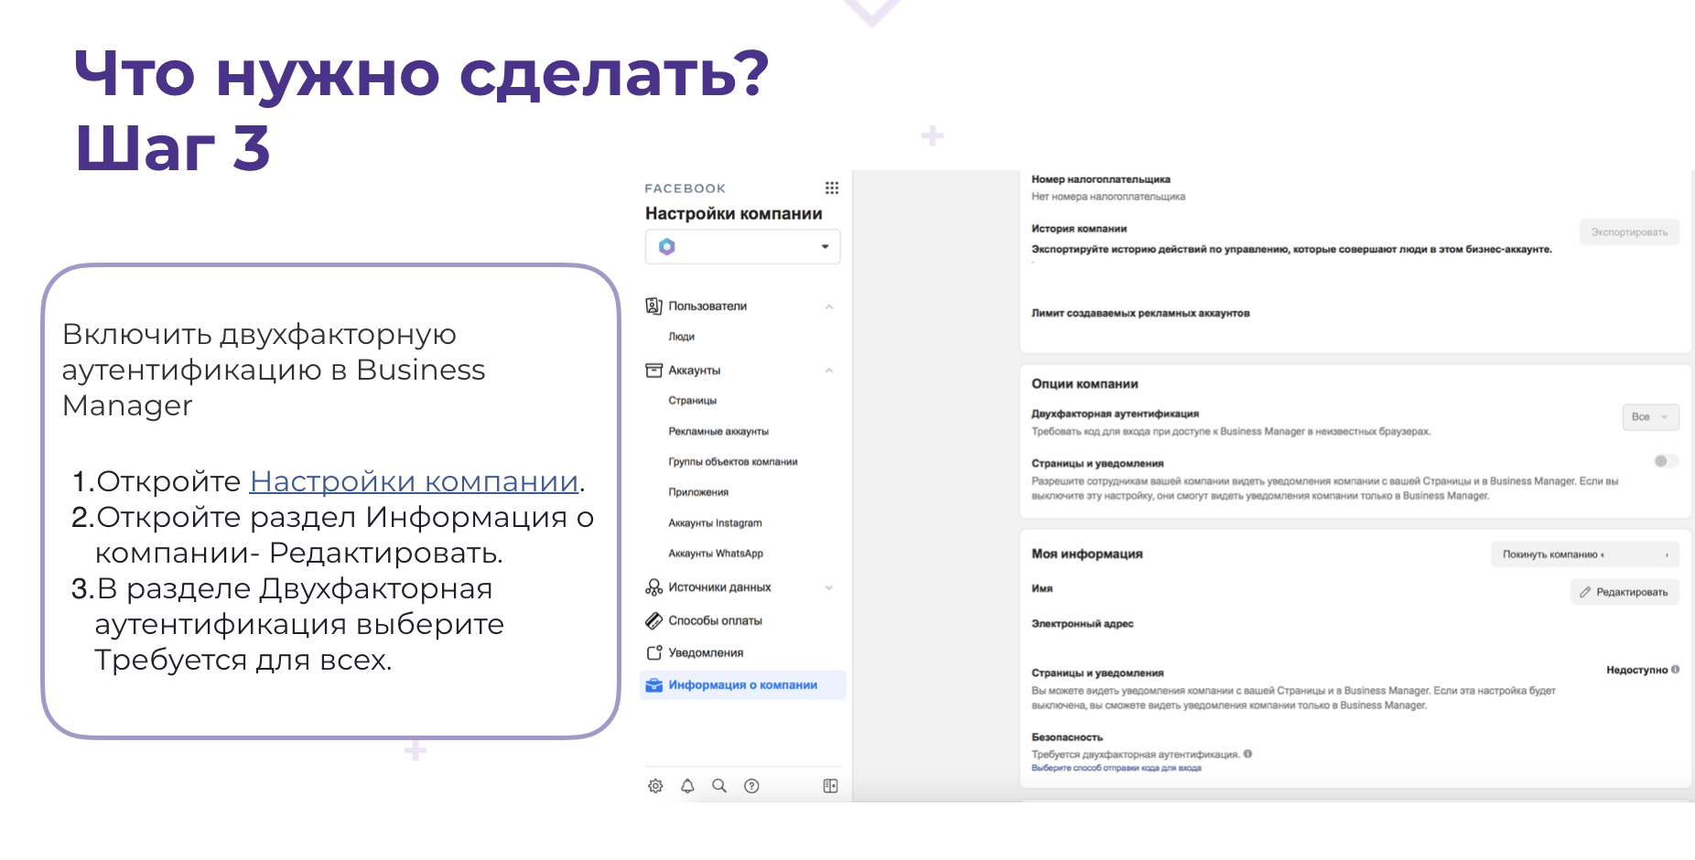1695x860 pixels.
Task: Open the two-factor 'Все' dropdown
Action: (x=1650, y=417)
